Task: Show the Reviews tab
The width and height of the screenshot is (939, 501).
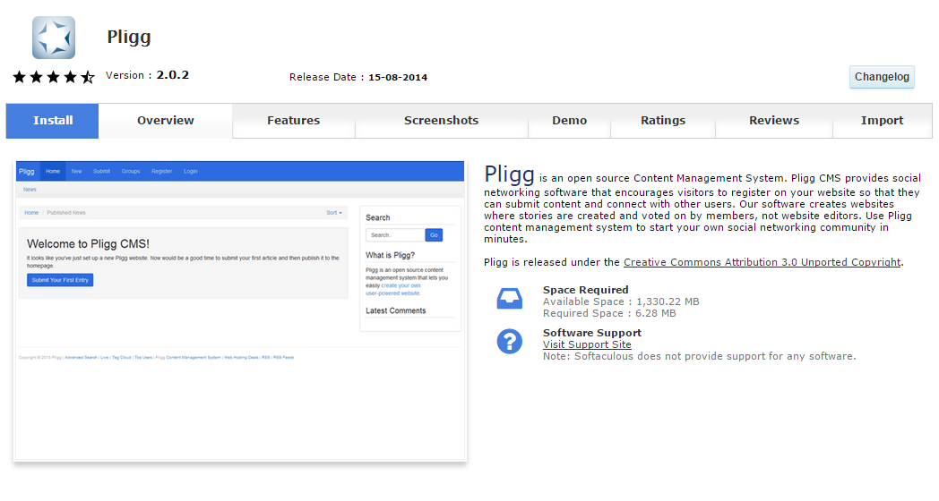Action: coord(774,121)
